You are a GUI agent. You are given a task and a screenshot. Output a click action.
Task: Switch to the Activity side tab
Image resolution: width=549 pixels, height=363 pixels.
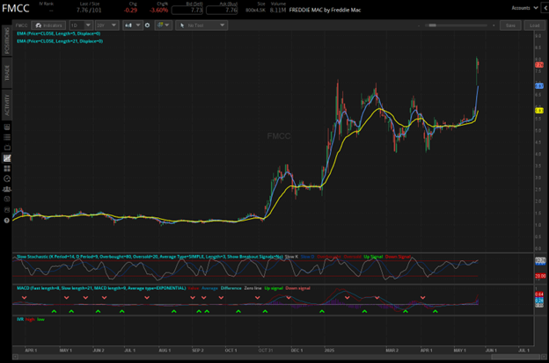coord(6,106)
